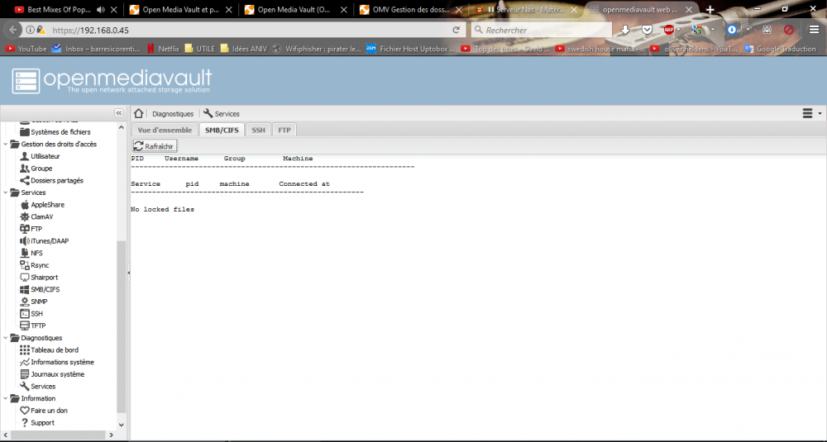Open Google Traduction bookmark

(780, 49)
